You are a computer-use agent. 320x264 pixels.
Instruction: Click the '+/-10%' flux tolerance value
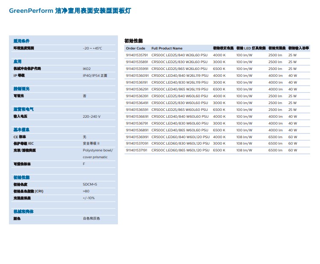(88, 198)
